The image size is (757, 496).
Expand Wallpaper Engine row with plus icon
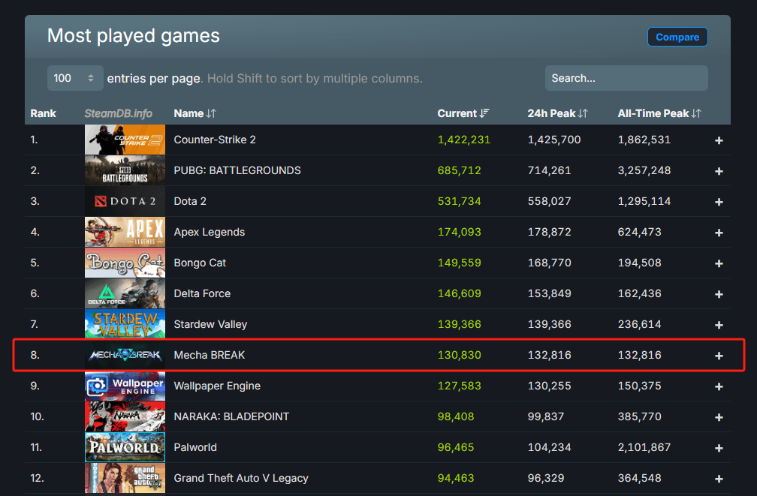tap(719, 386)
